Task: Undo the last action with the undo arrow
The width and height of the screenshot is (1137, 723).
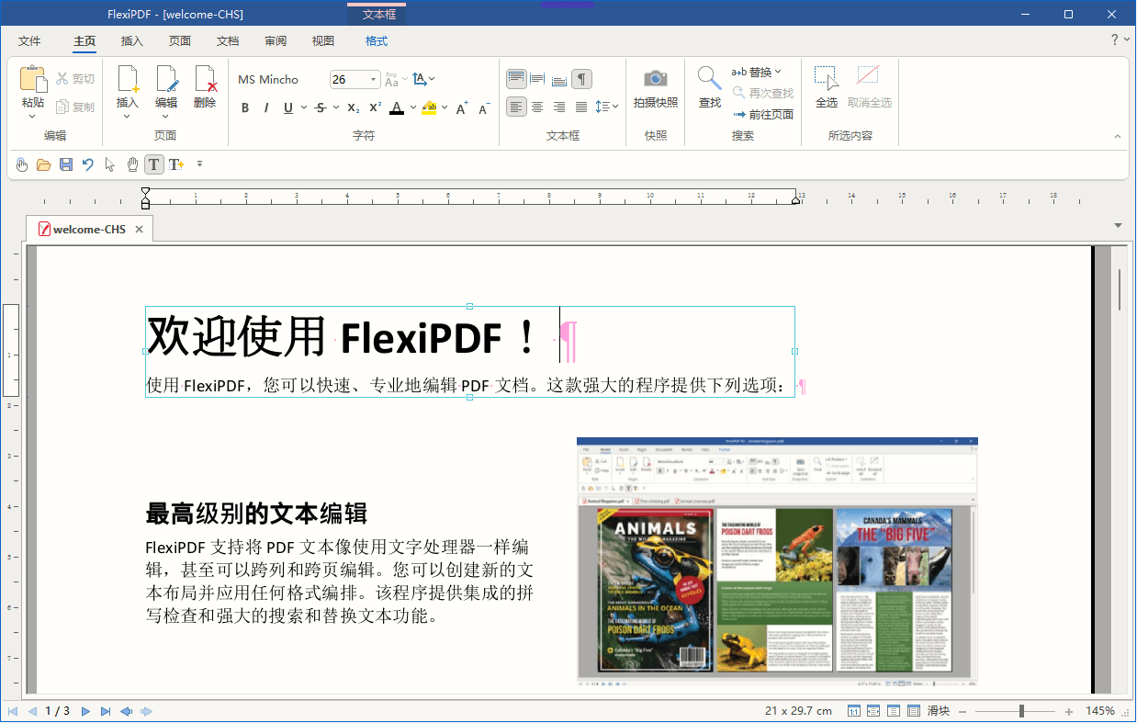Action: 88,164
